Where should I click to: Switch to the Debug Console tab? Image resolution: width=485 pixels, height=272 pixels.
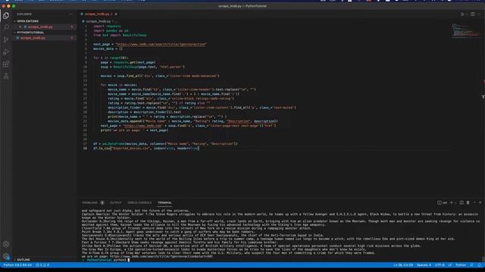pos(139,202)
